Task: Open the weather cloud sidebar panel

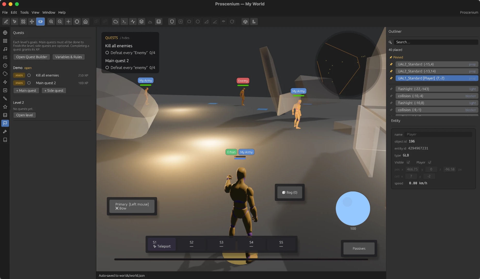Action: 5,74
